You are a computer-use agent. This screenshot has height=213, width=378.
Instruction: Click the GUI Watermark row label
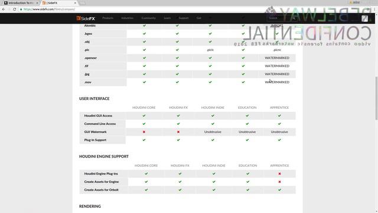pos(95,132)
